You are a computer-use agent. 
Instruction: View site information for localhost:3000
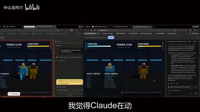[98, 30]
